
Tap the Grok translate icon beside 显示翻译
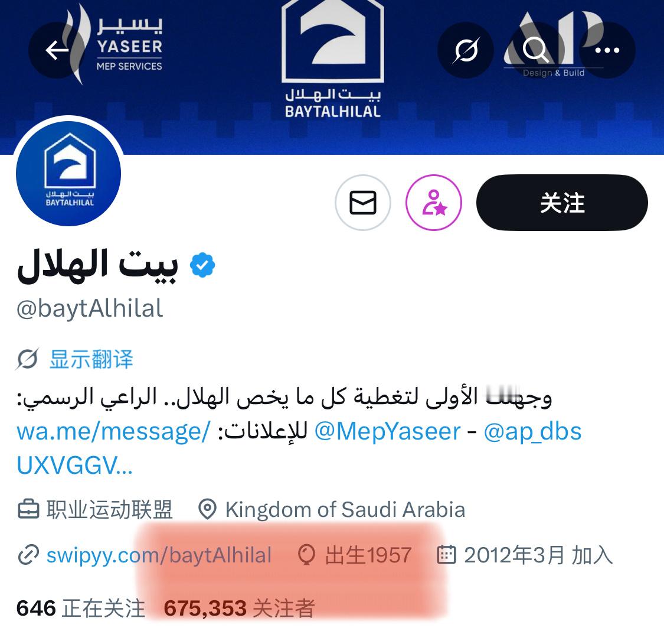(28, 359)
